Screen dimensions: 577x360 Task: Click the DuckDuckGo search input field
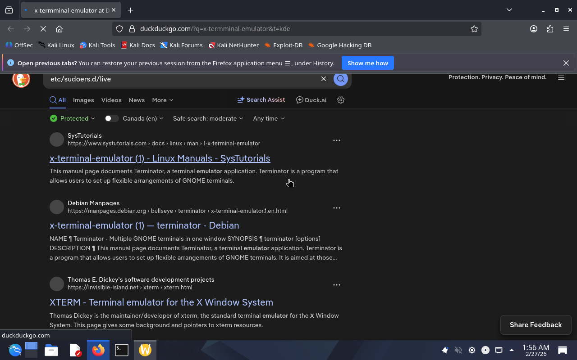(x=180, y=79)
